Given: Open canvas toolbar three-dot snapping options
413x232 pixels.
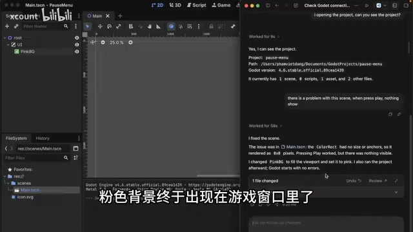Looking at the screenshot, I should pos(199,26).
